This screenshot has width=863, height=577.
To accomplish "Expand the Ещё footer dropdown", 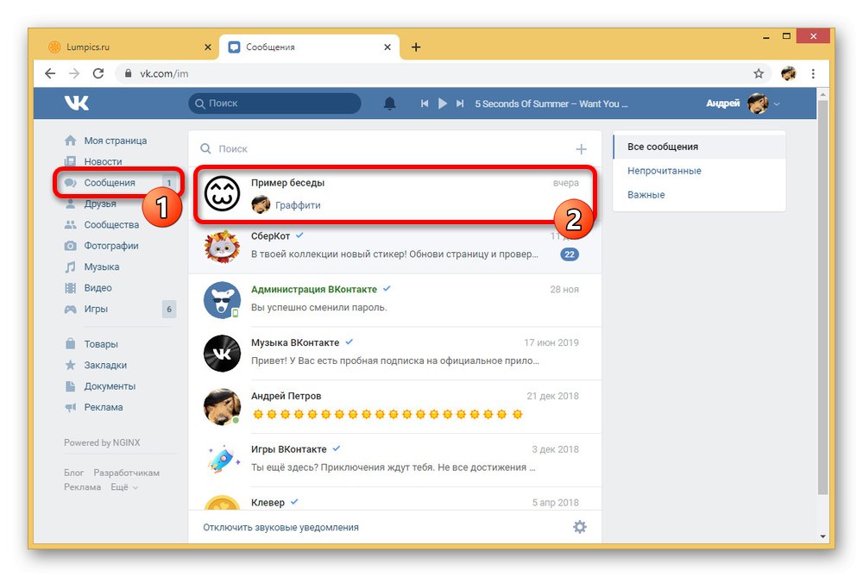I will pos(123,487).
